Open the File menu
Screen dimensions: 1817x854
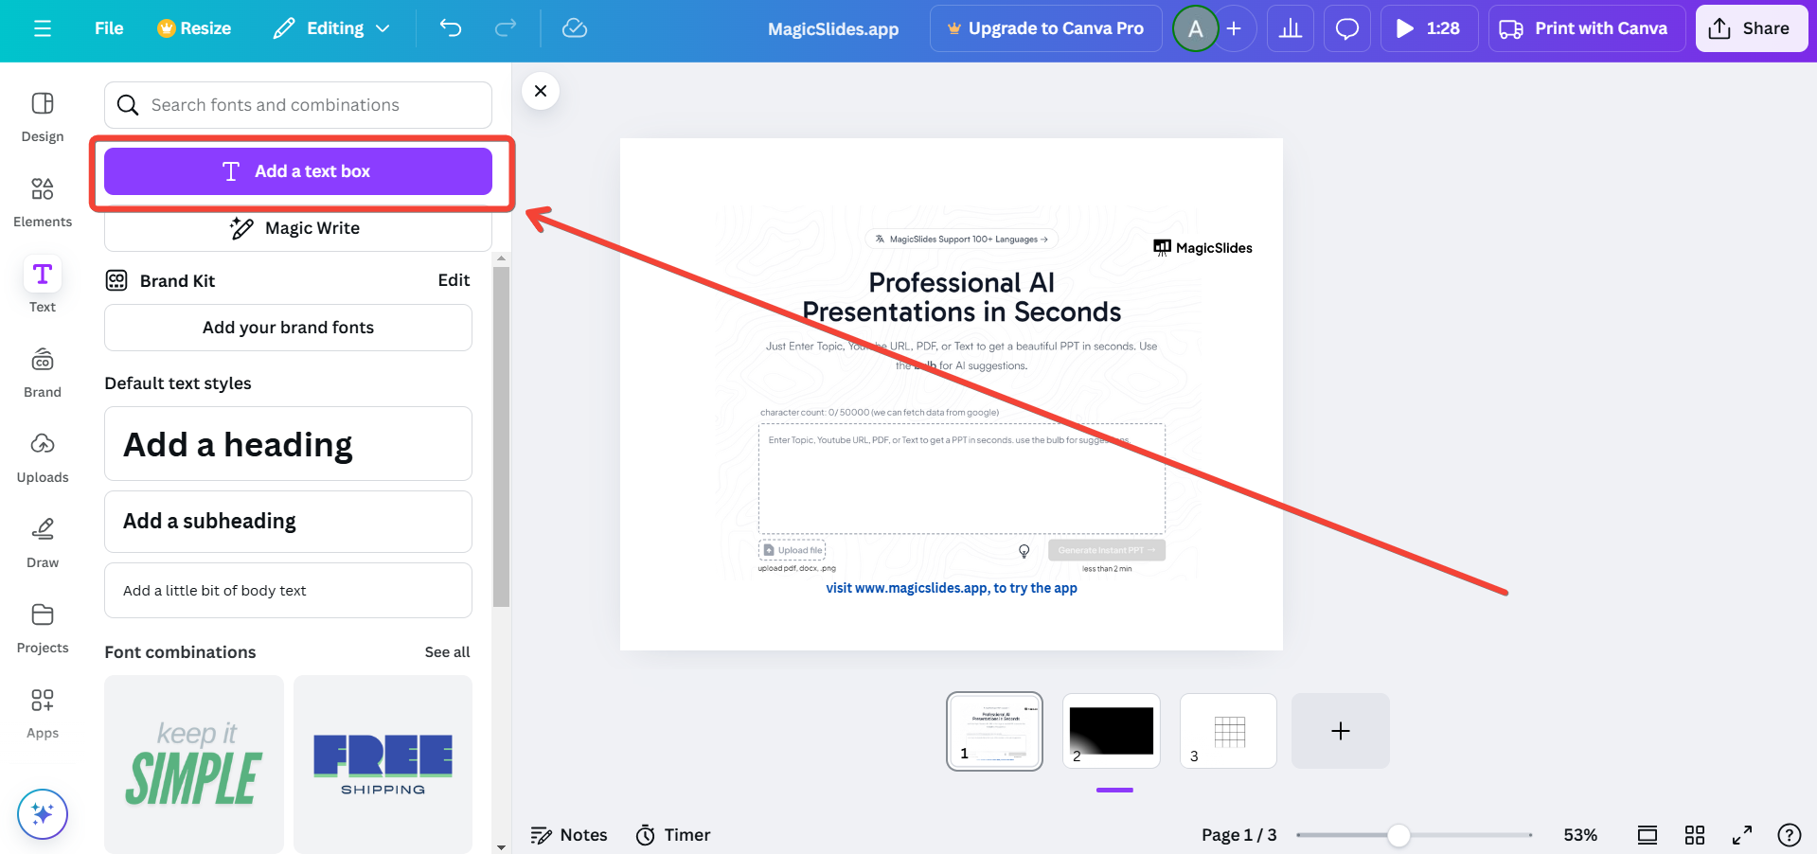click(109, 28)
